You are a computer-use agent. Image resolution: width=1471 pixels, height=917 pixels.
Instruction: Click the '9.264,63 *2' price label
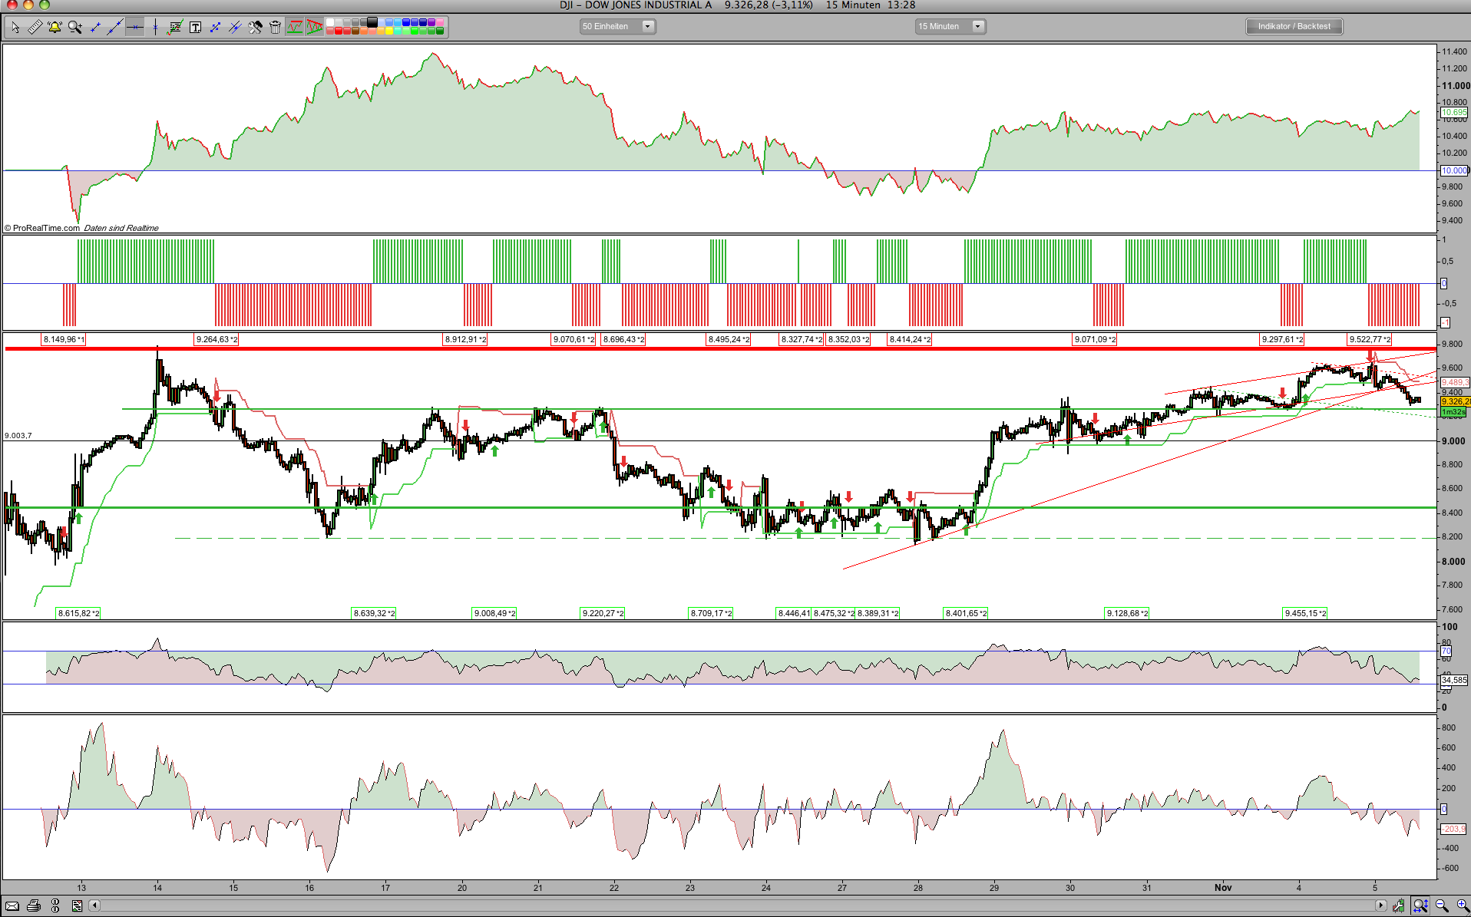click(x=217, y=339)
